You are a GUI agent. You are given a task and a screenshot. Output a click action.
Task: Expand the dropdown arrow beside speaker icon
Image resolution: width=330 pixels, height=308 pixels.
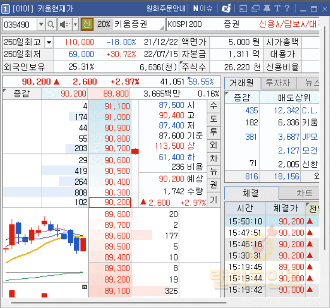75,24
